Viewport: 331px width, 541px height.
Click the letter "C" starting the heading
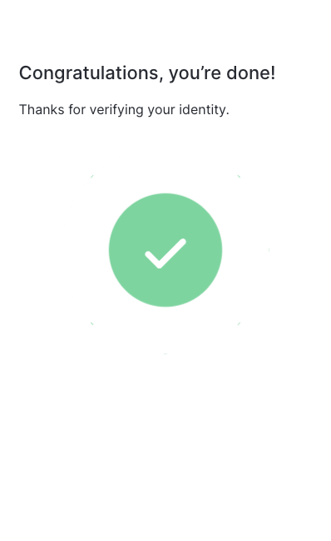point(25,73)
